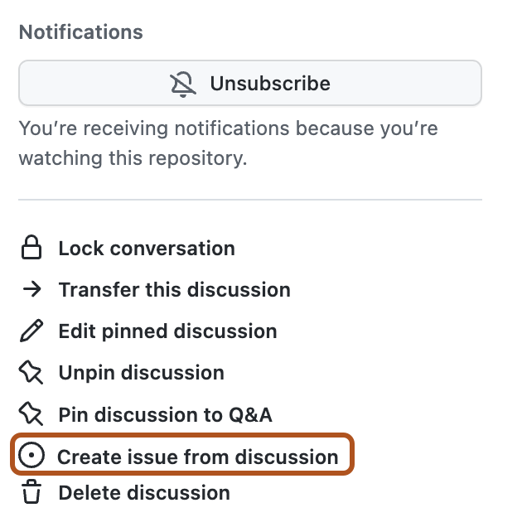Click the Notifications heading
Screen dimensions: 522x527
[x=80, y=32]
